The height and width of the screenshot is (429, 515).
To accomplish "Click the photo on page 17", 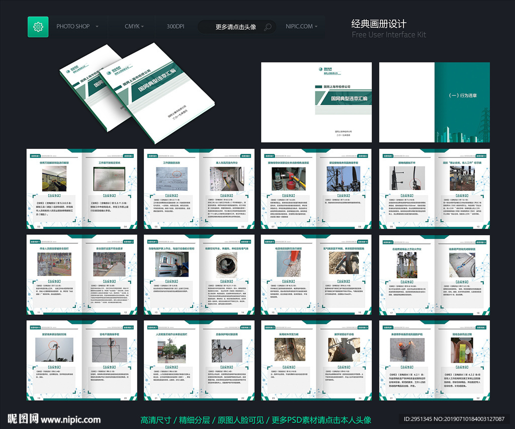I will [407, 266].
